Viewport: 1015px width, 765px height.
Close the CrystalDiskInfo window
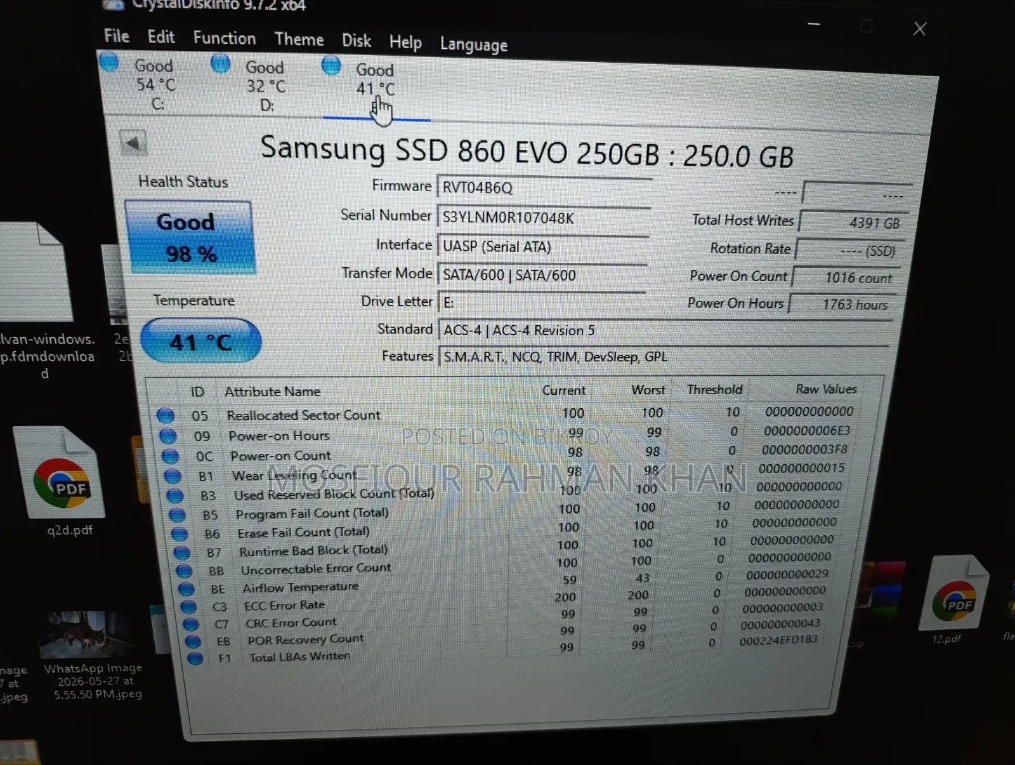920,29
